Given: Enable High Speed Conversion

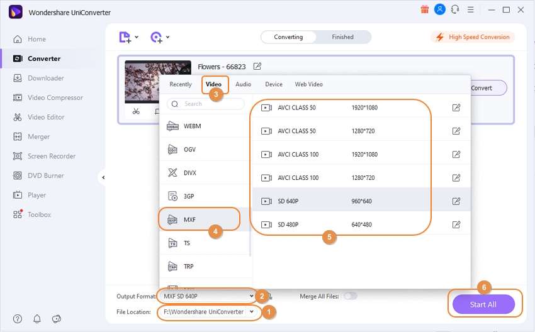Looking at the screenshot, I should (x=473, y=37).
